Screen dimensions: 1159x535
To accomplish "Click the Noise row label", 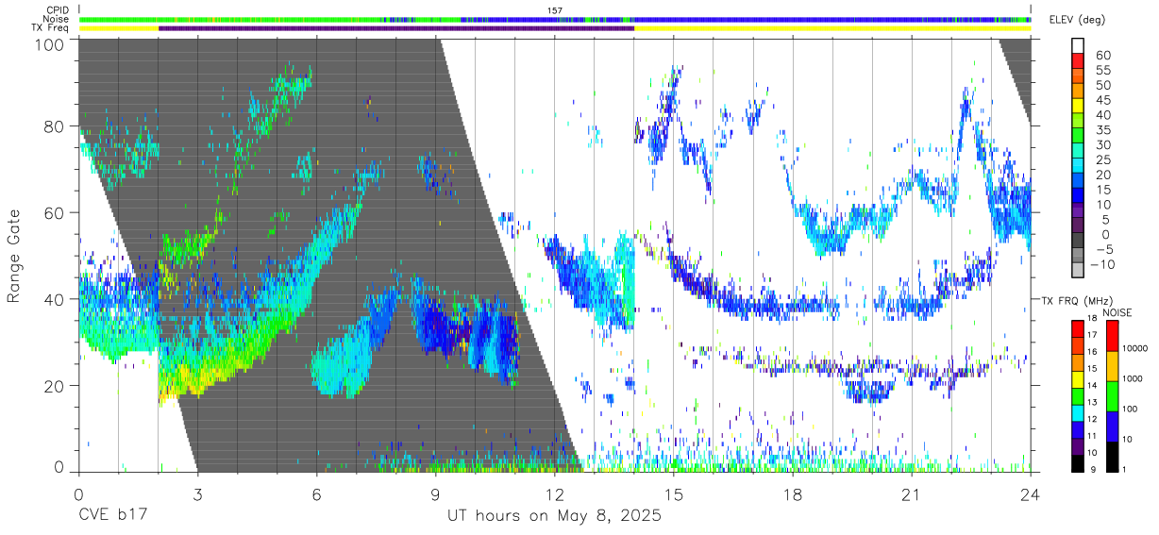I will [56, 19].
